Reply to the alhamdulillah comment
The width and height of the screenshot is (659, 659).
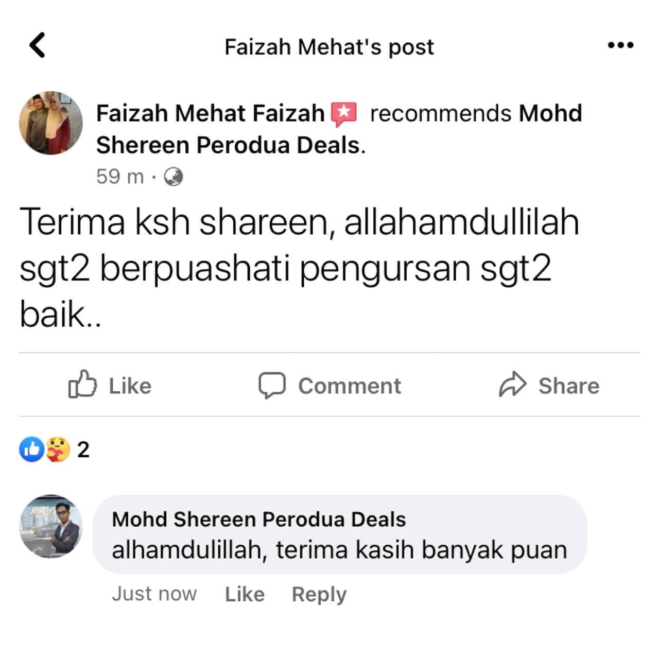click(x=319, y=594)
